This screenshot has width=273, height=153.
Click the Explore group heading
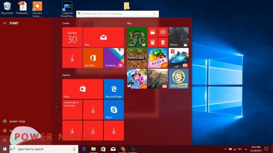(x=66, y=75)
